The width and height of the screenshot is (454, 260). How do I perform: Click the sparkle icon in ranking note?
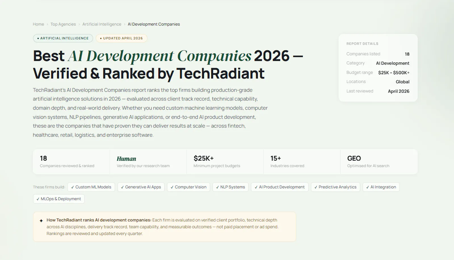pyautogui.click(x=41, y=221)
